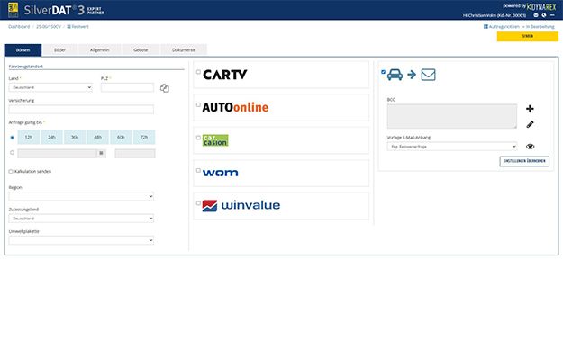
Task: Click the copy address icon beside PLZ
Action: 165,88
